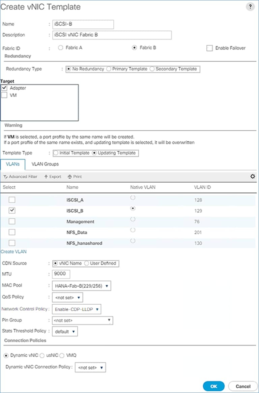The image size is (259, 393).
Task: Choose No Redundancy type
Action: (69, 69)
